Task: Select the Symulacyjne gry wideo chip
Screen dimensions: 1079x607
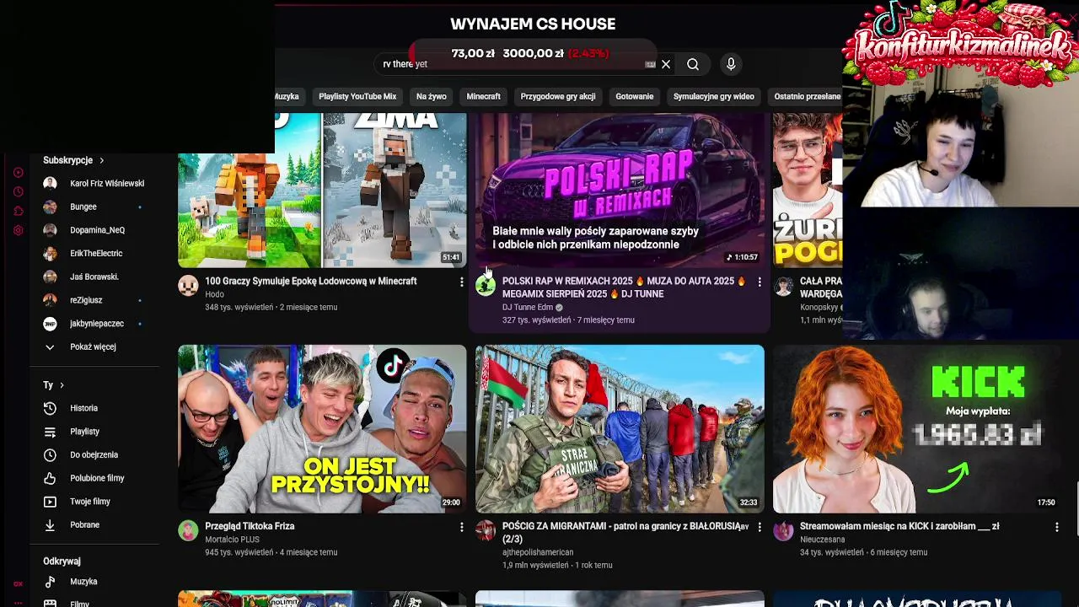Action: (x=714, y=96)
